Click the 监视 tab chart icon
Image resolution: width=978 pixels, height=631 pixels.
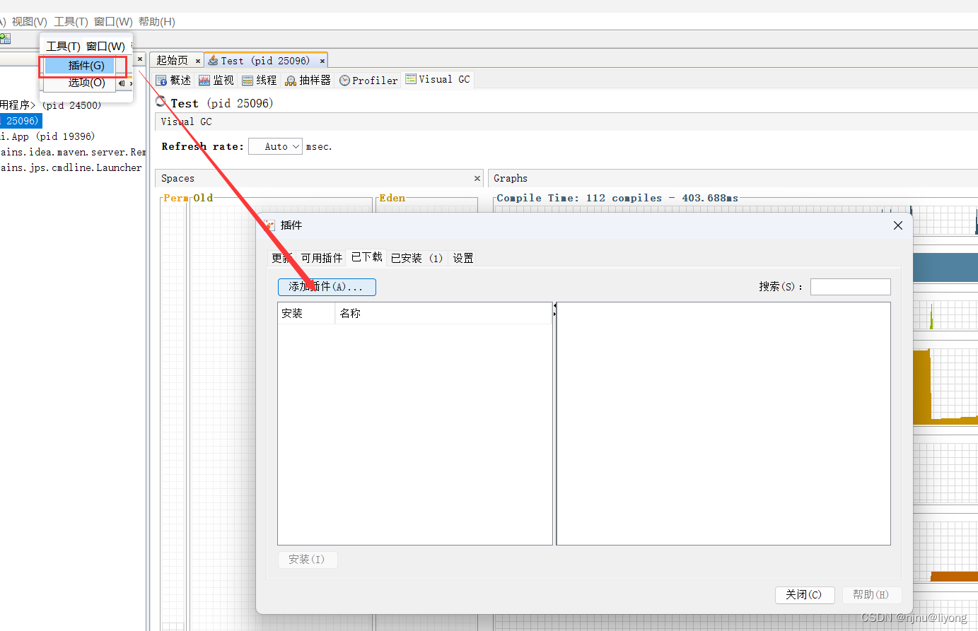(x=204, y=81)
